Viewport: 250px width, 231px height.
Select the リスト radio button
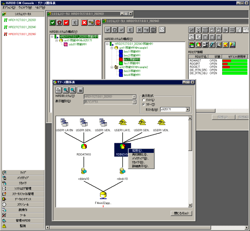tap(143, 100)
